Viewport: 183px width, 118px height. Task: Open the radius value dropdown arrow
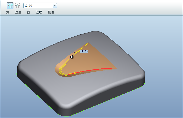[x=55, y=6]
